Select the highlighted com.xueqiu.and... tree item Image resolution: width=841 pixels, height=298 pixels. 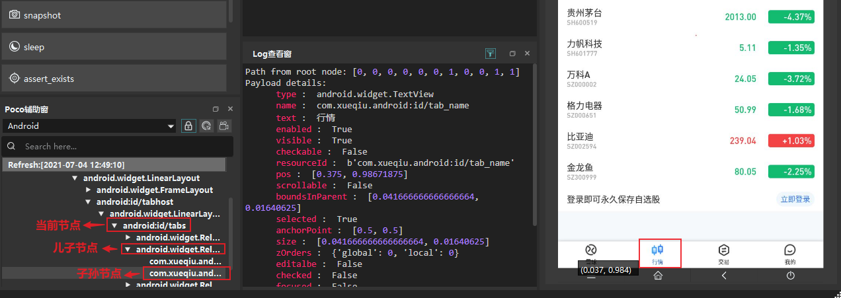[x=186, y=273]
